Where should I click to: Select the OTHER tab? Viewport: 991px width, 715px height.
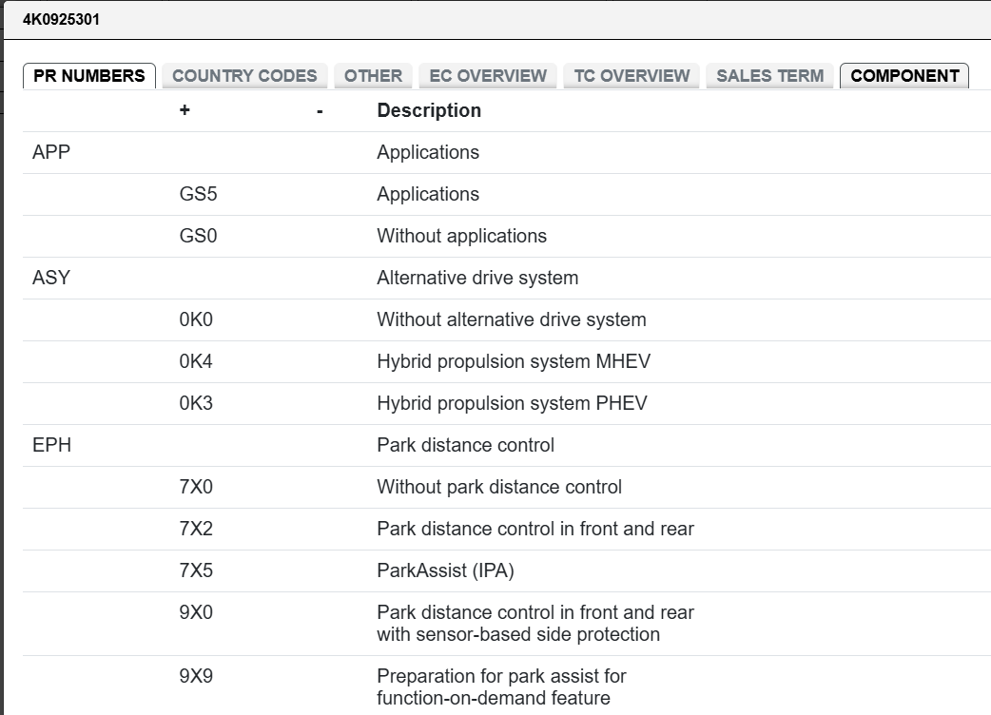click(x=373, y=76)
